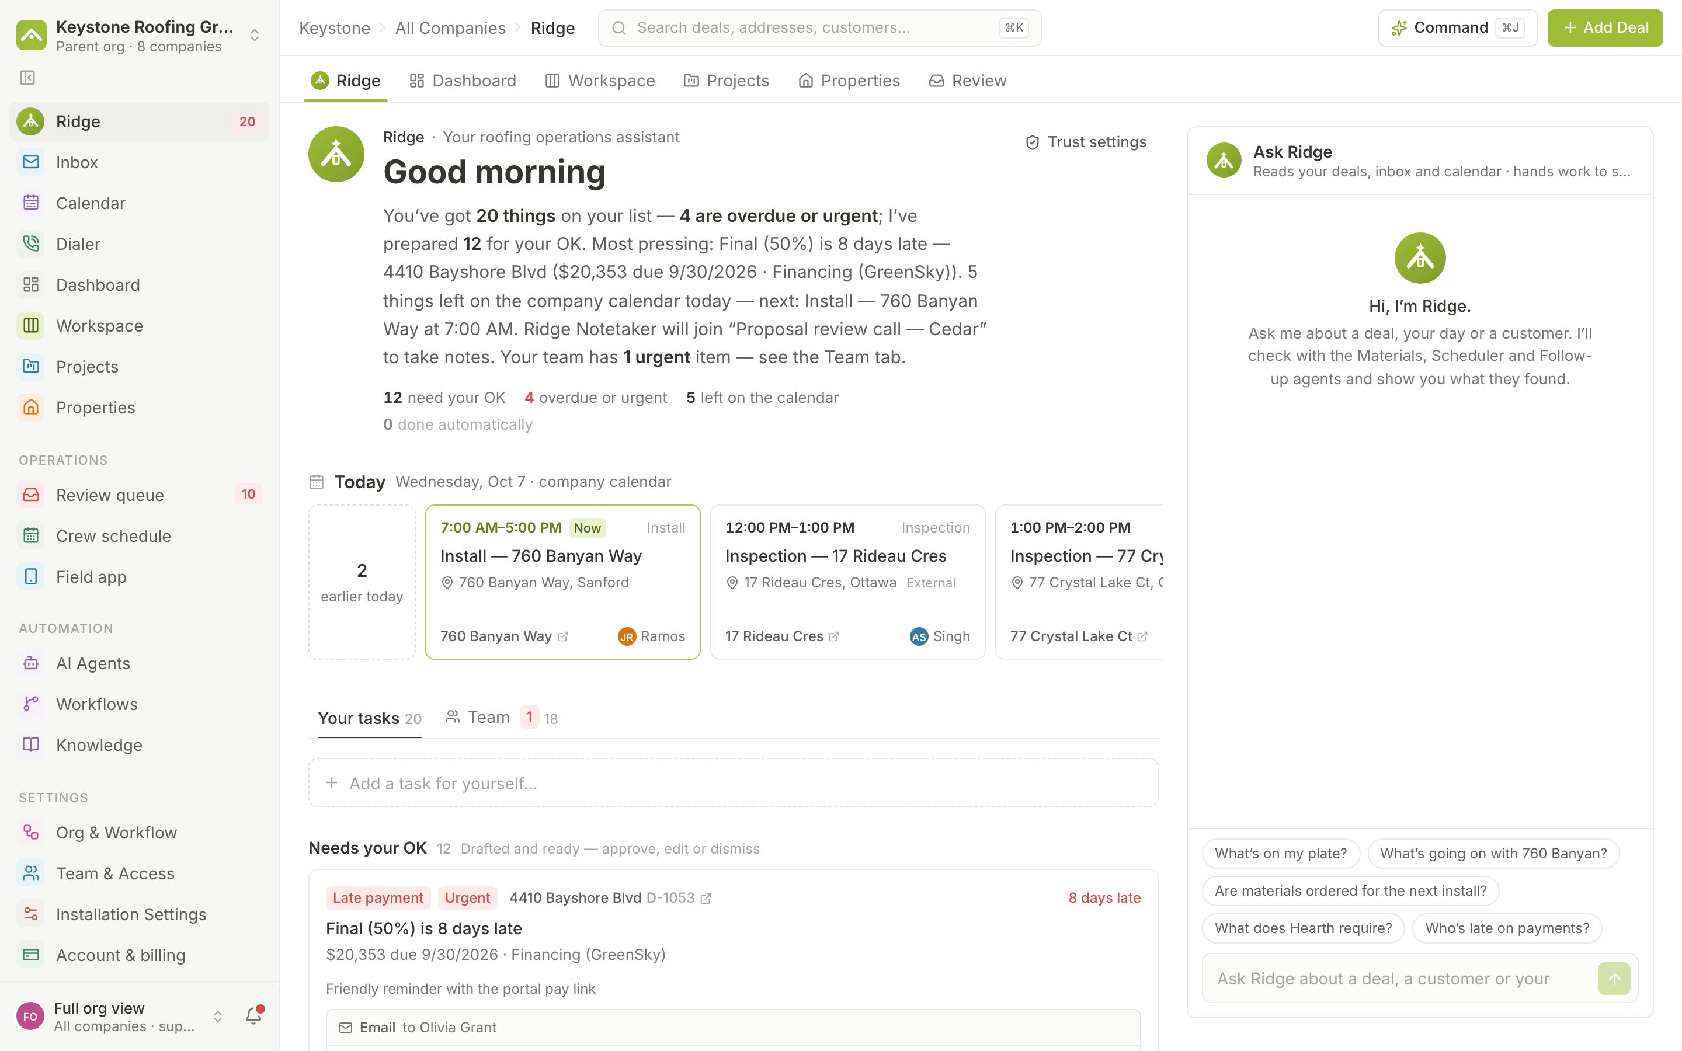The image size is (1682, 1051).
Task: Click the All Companies breadcrumb
Action: coord(450,28)
